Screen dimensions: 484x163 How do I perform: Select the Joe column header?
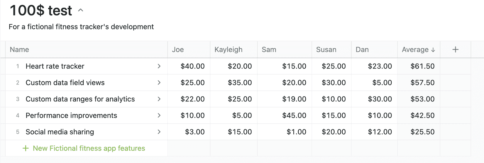(x=178, y=50)
